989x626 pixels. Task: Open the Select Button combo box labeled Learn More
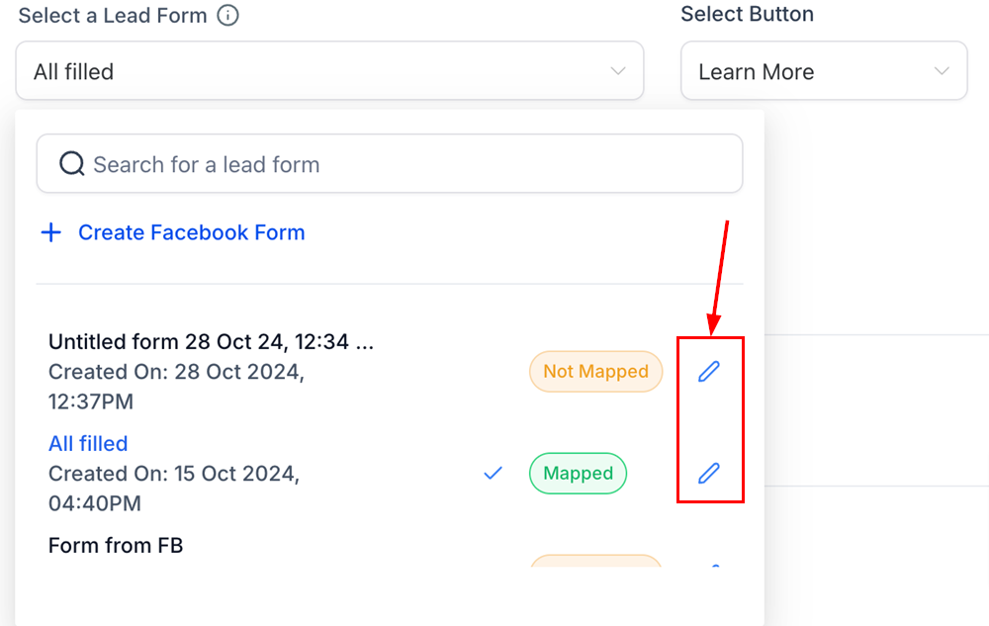click(x=823, y=71)
